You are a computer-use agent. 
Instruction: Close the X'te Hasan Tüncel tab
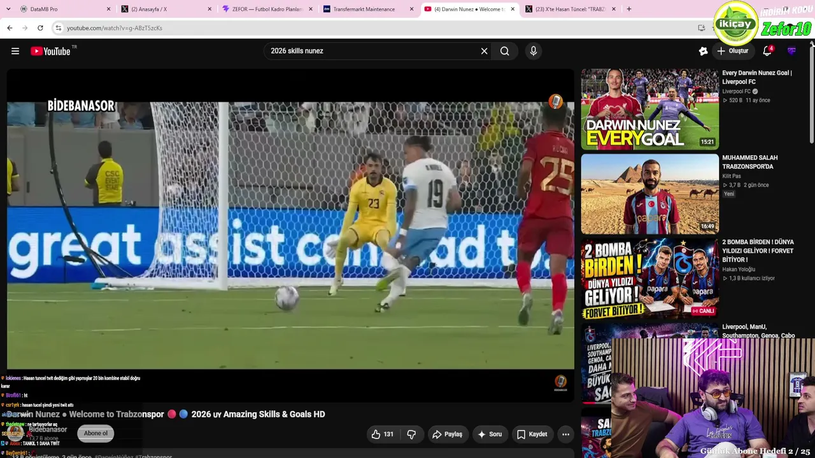pos(614,9)
